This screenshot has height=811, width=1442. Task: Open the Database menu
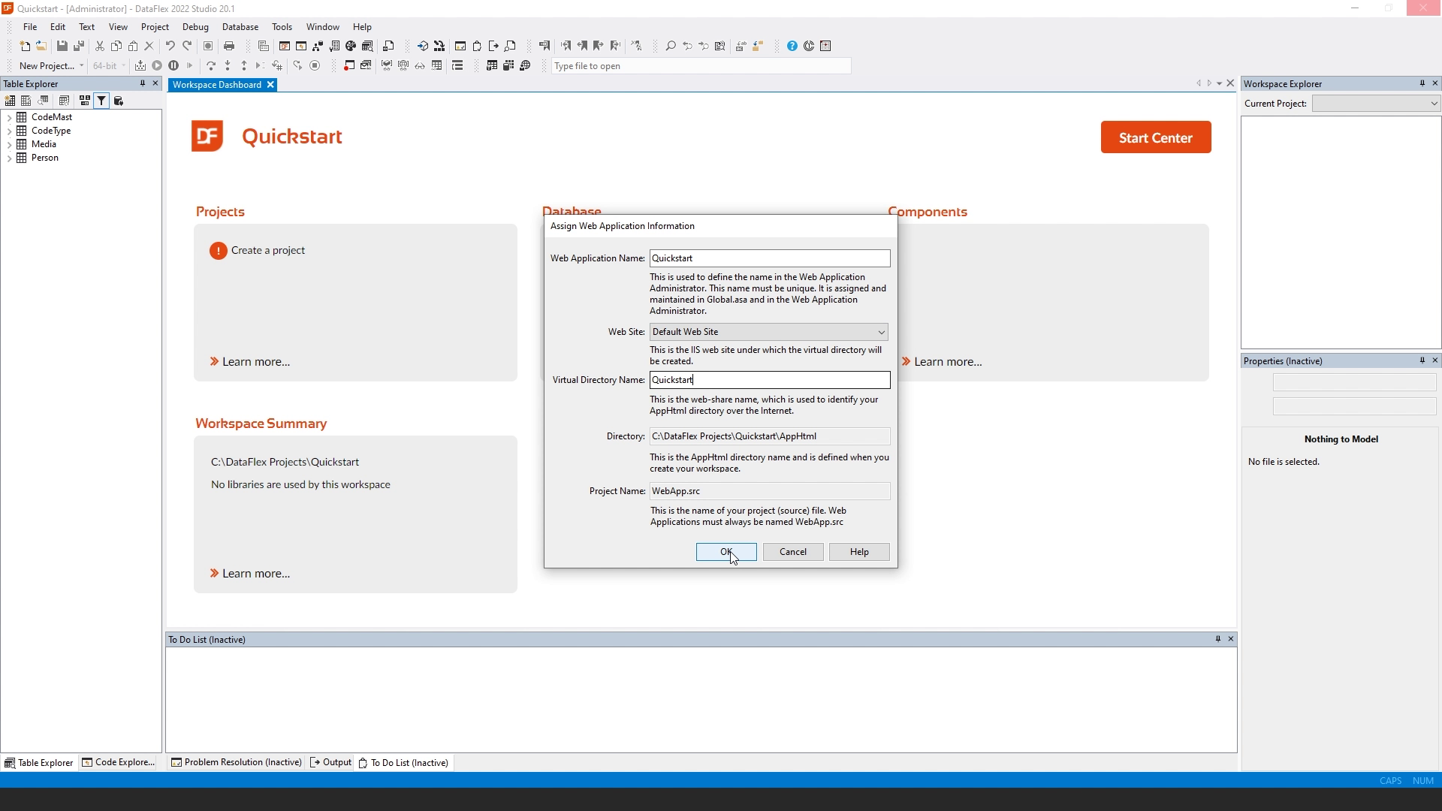(240, 26)
